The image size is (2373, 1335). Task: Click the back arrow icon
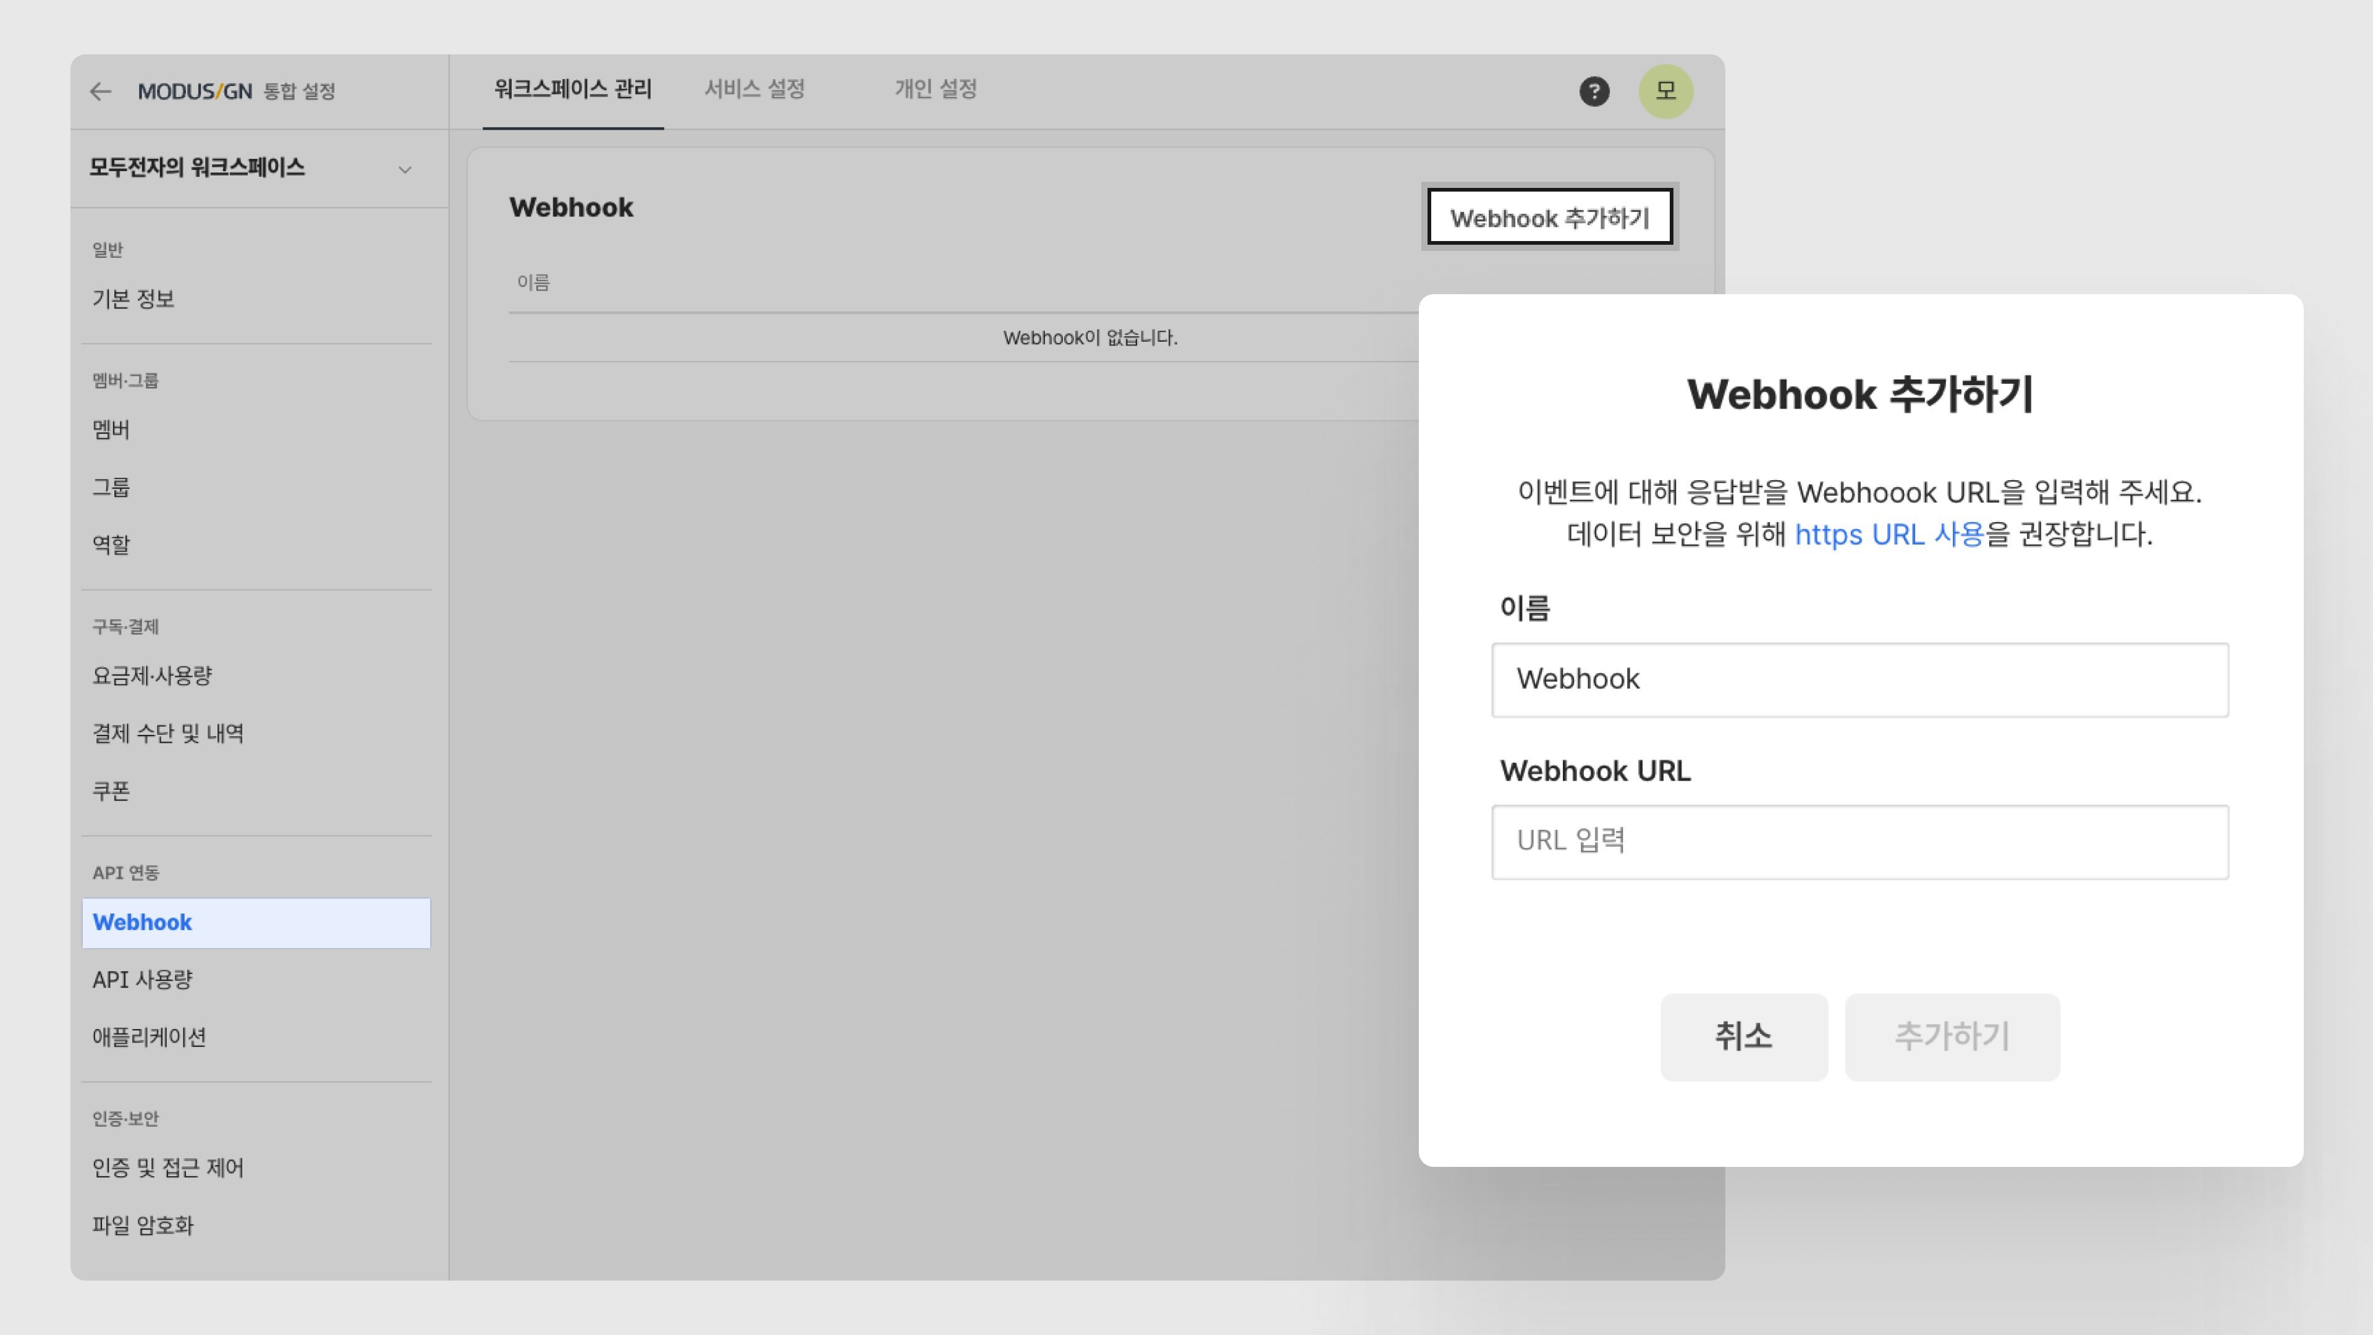tap(100, 91)
